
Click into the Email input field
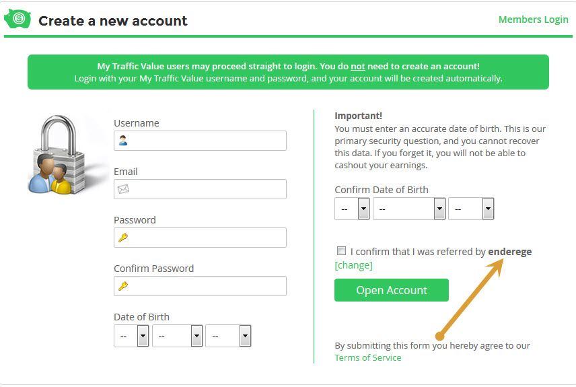pyautogui.click(x=201, y=189)
